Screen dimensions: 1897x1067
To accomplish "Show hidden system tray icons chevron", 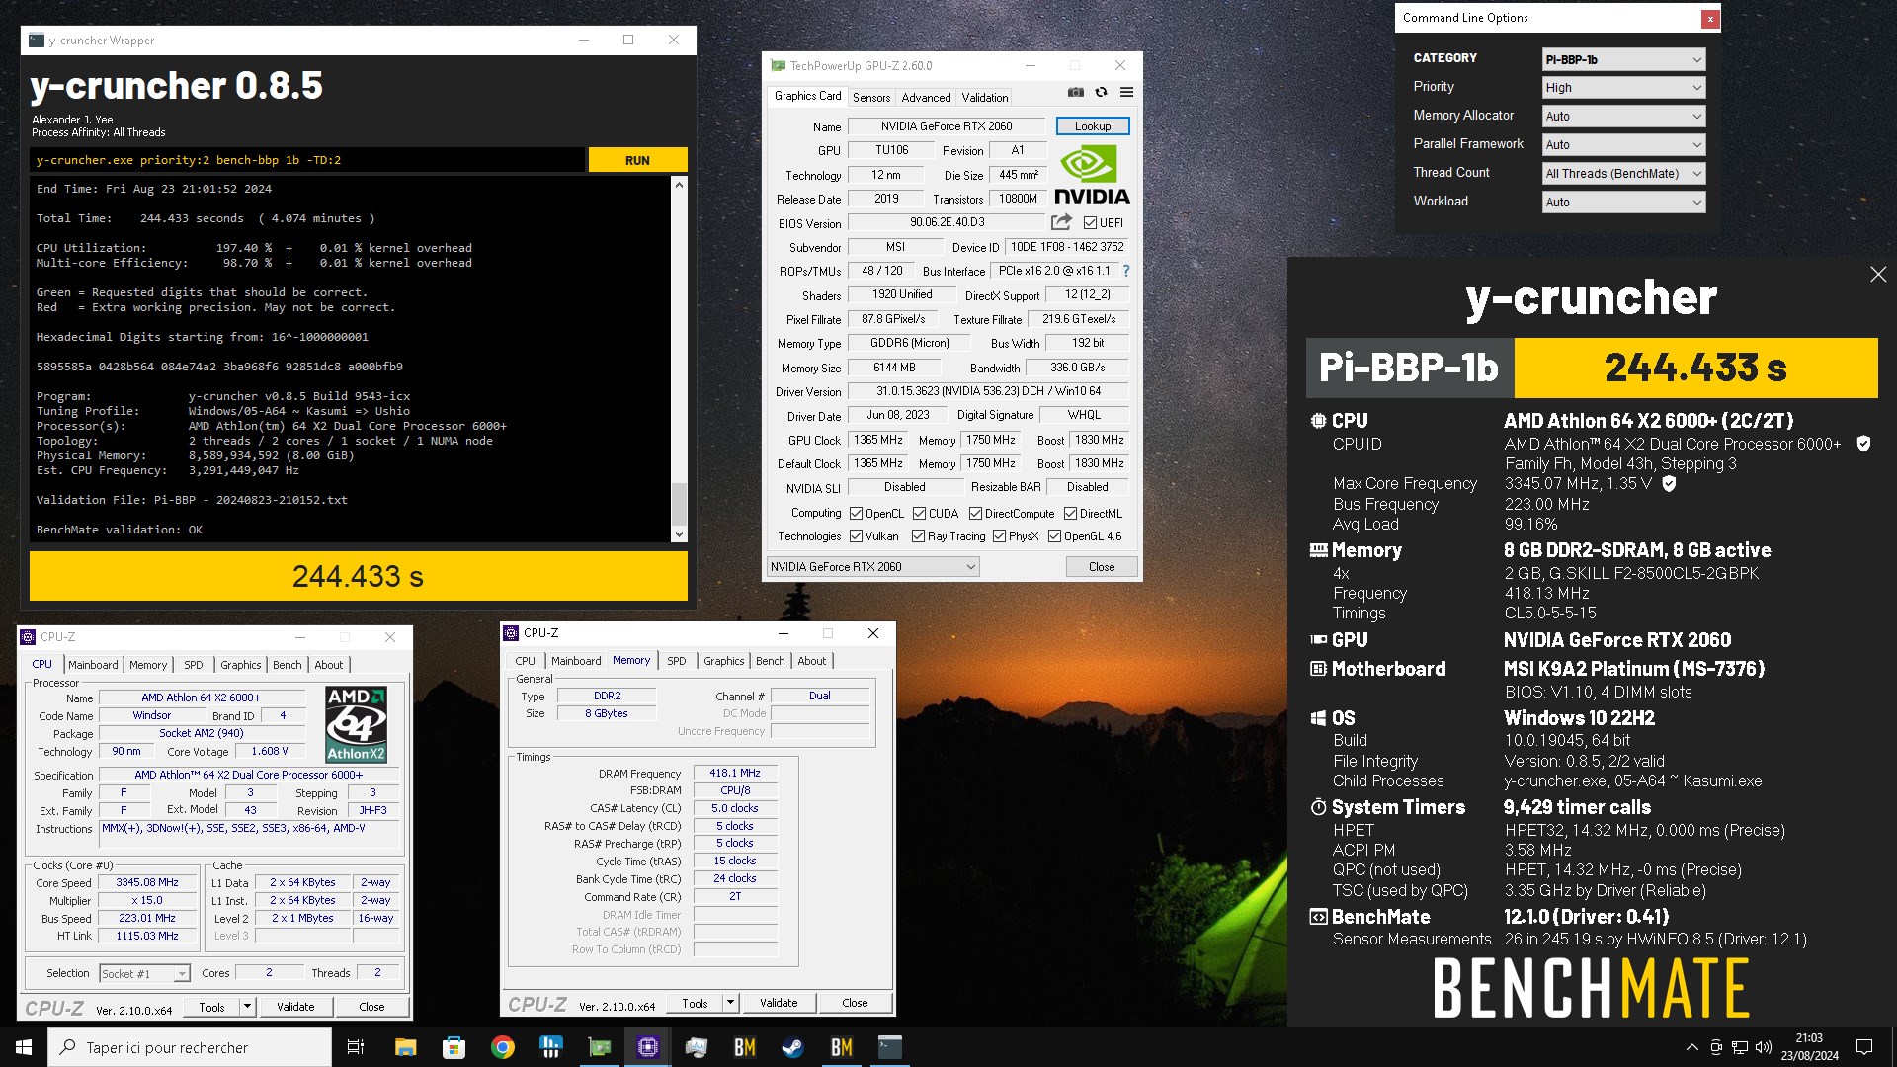I will coord(1691,1047).
